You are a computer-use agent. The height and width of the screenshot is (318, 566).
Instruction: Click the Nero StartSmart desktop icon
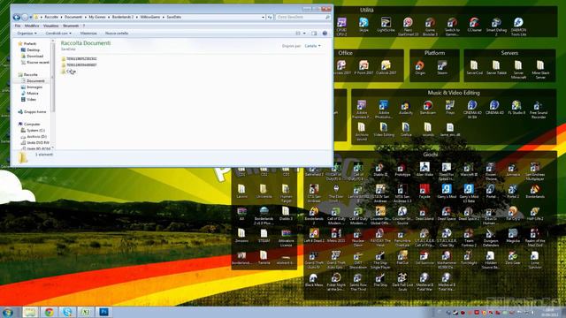408,26
